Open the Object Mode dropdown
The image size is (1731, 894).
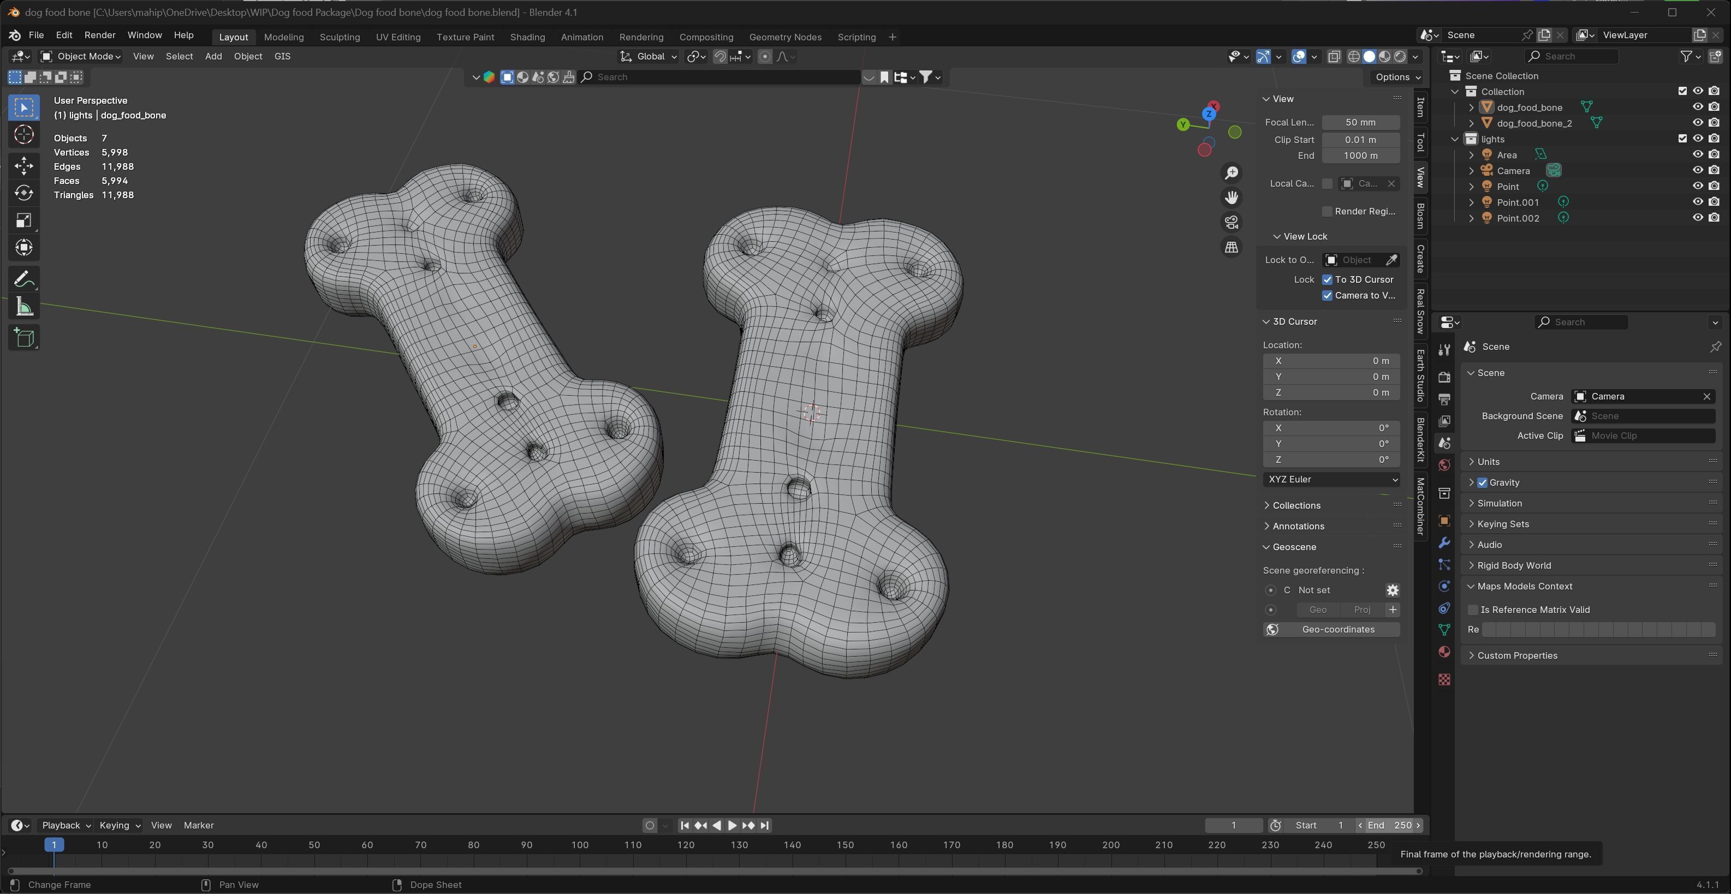tap(81, 56)
